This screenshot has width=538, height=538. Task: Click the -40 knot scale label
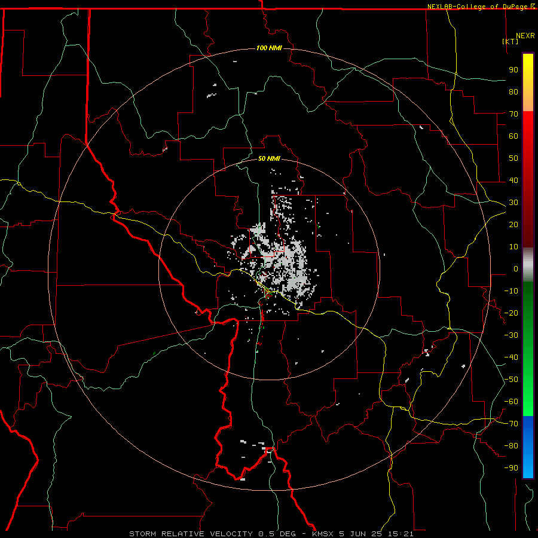coord(511,357)
